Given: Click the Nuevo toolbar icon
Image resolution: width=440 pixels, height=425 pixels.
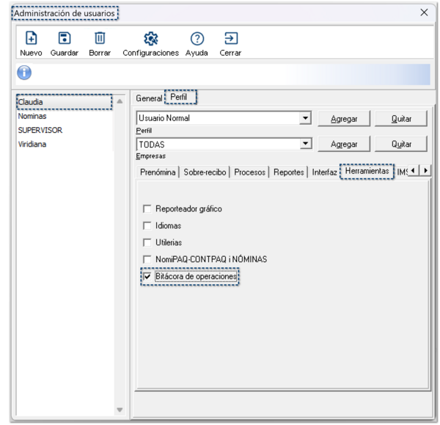Looking at the screenshot, I should 31,38.
